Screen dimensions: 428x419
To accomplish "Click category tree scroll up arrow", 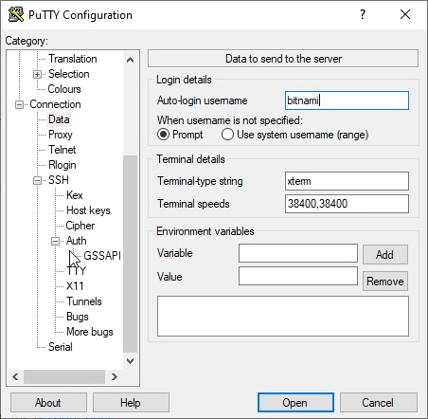I will pos(130,60).
